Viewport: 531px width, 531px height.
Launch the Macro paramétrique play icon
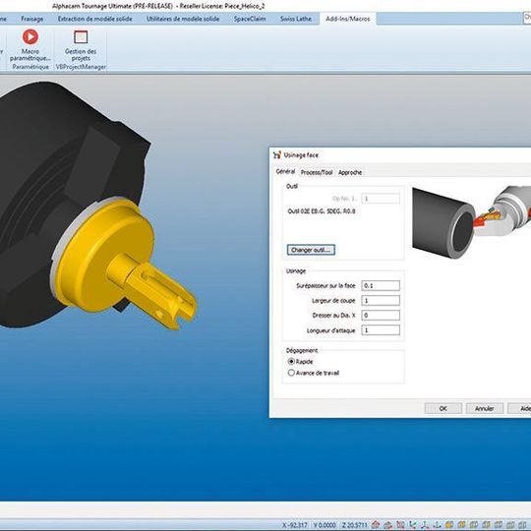coord(30,36)
